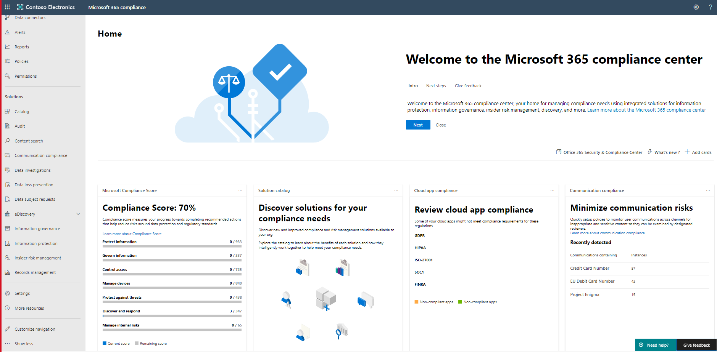
Task: Open Content search
Action: (28, 141)
